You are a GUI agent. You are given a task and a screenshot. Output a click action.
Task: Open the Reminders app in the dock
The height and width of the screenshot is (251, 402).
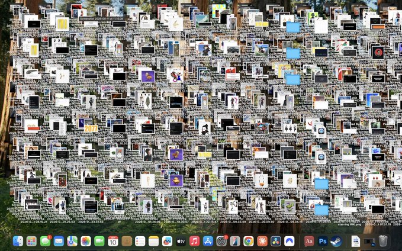click(140, 242)
